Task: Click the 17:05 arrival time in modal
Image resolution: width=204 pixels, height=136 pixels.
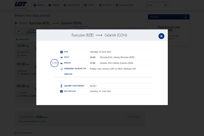Action: [93, 63]
